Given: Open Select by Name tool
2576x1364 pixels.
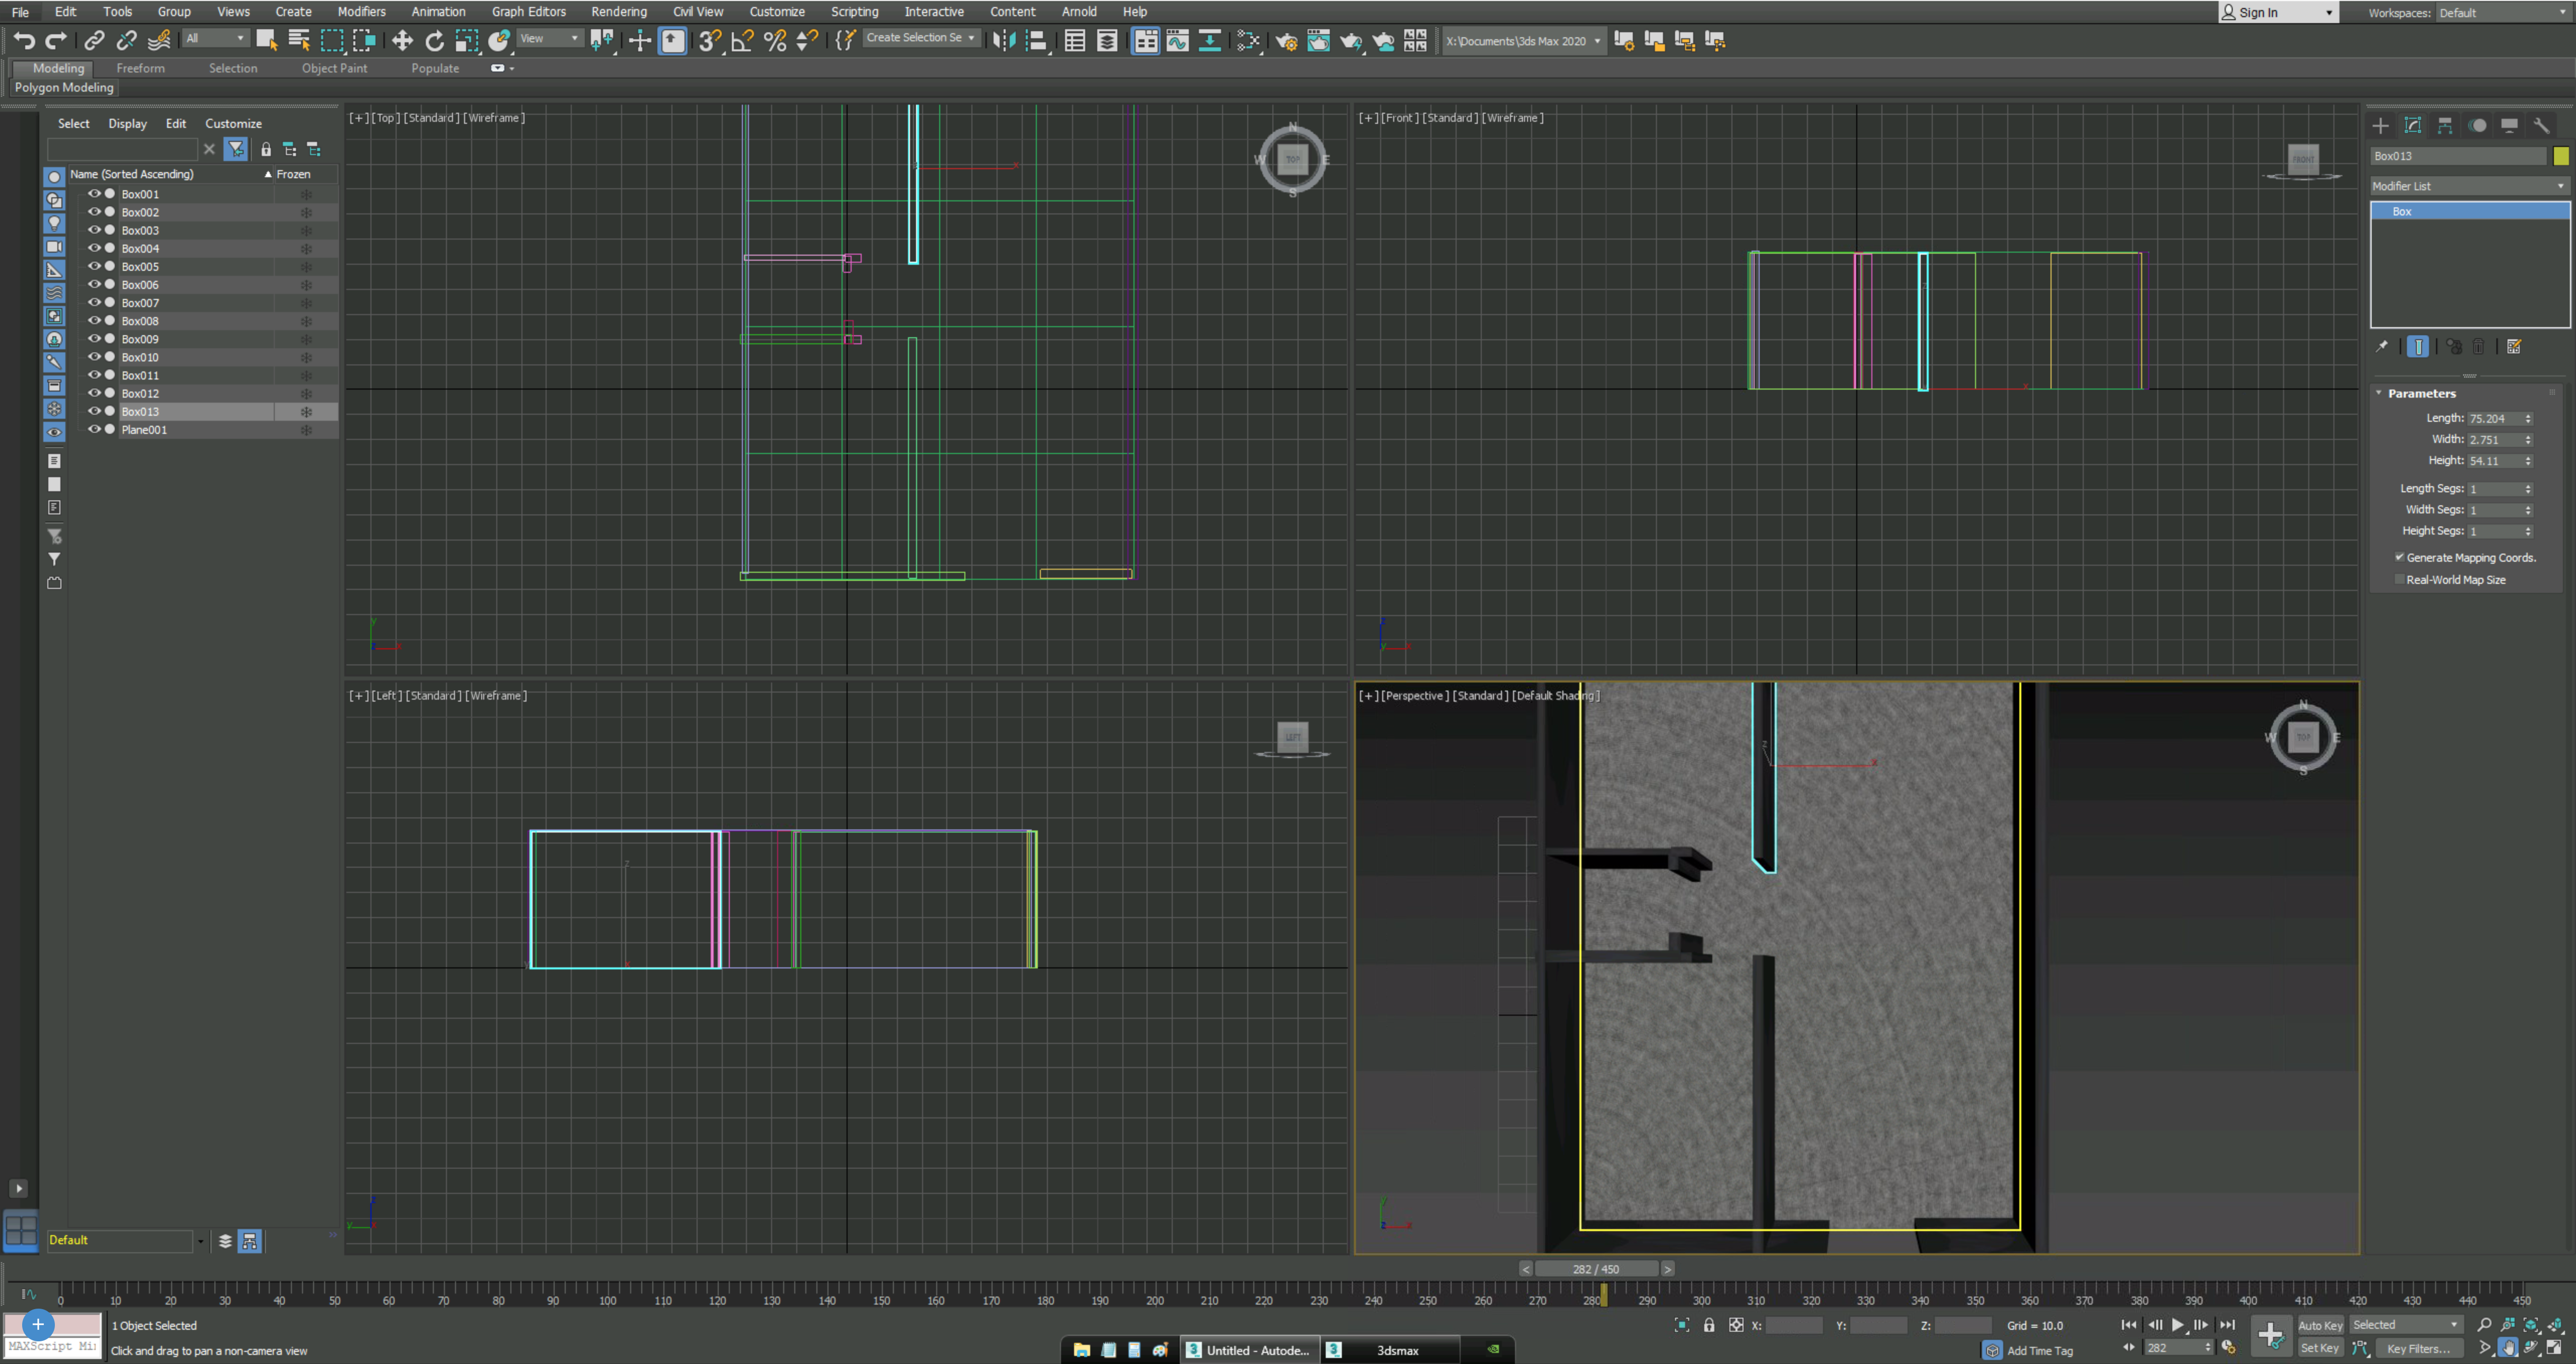Looking at the screenshot, I should point(299,40).
